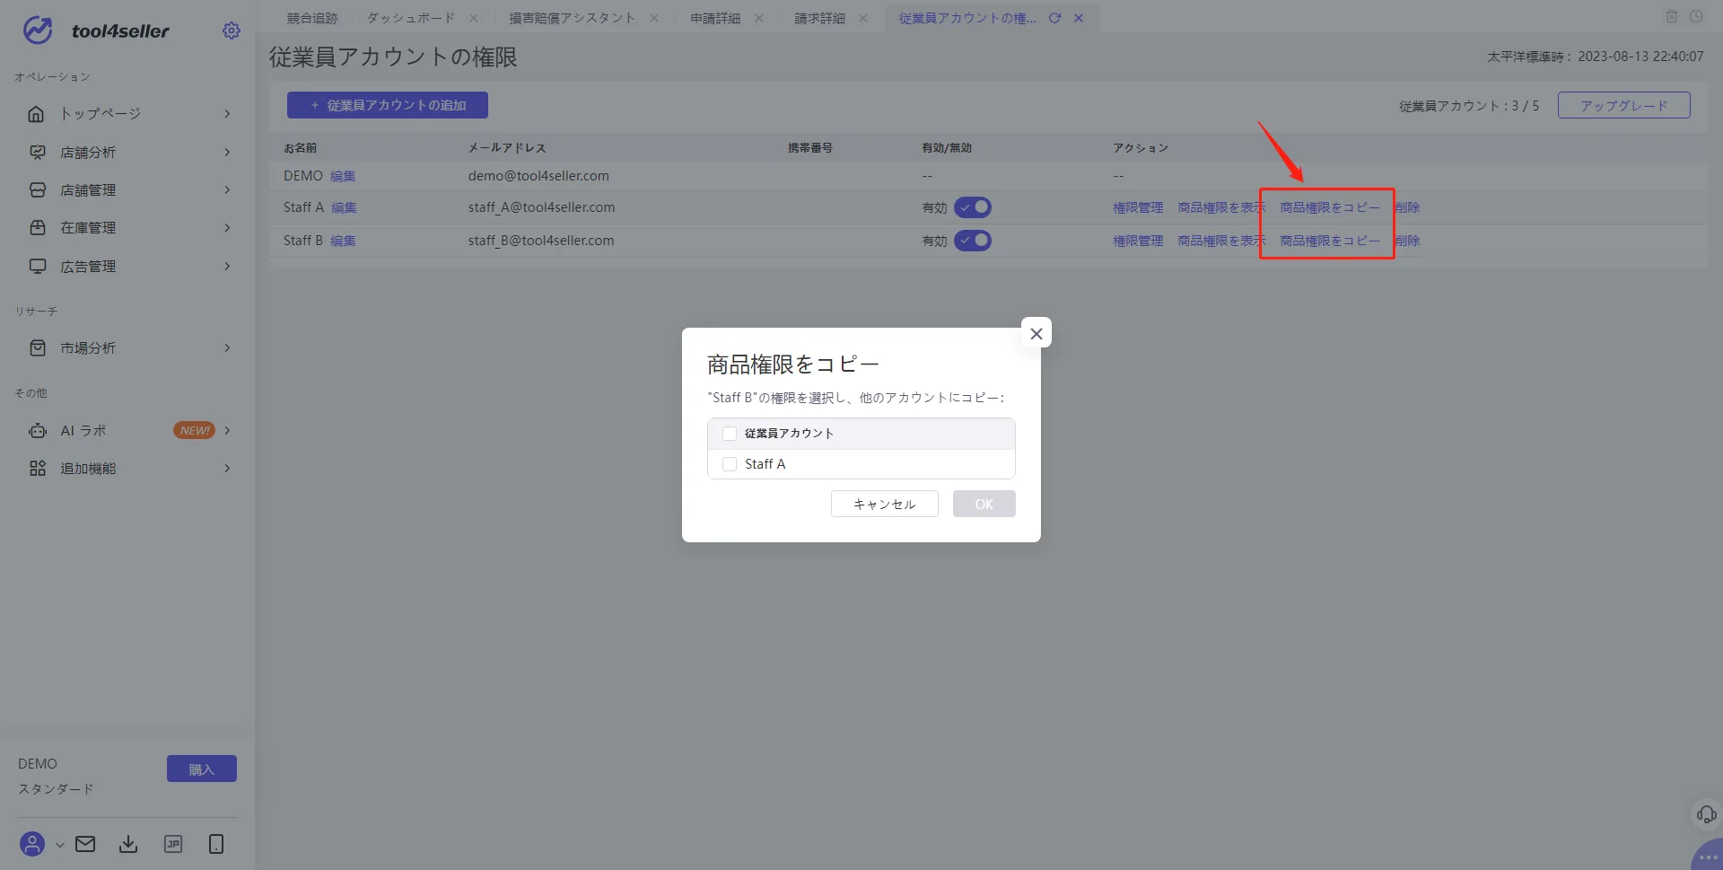Click the tool4seller logo icon
1723x870 pixels.
coord(38,30)
